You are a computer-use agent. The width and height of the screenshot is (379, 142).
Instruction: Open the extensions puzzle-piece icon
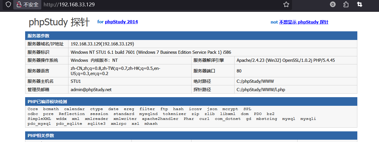346,5
